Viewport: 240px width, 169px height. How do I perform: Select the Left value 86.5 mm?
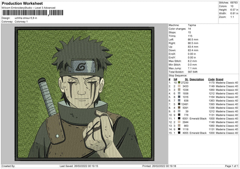pos(193,39)
